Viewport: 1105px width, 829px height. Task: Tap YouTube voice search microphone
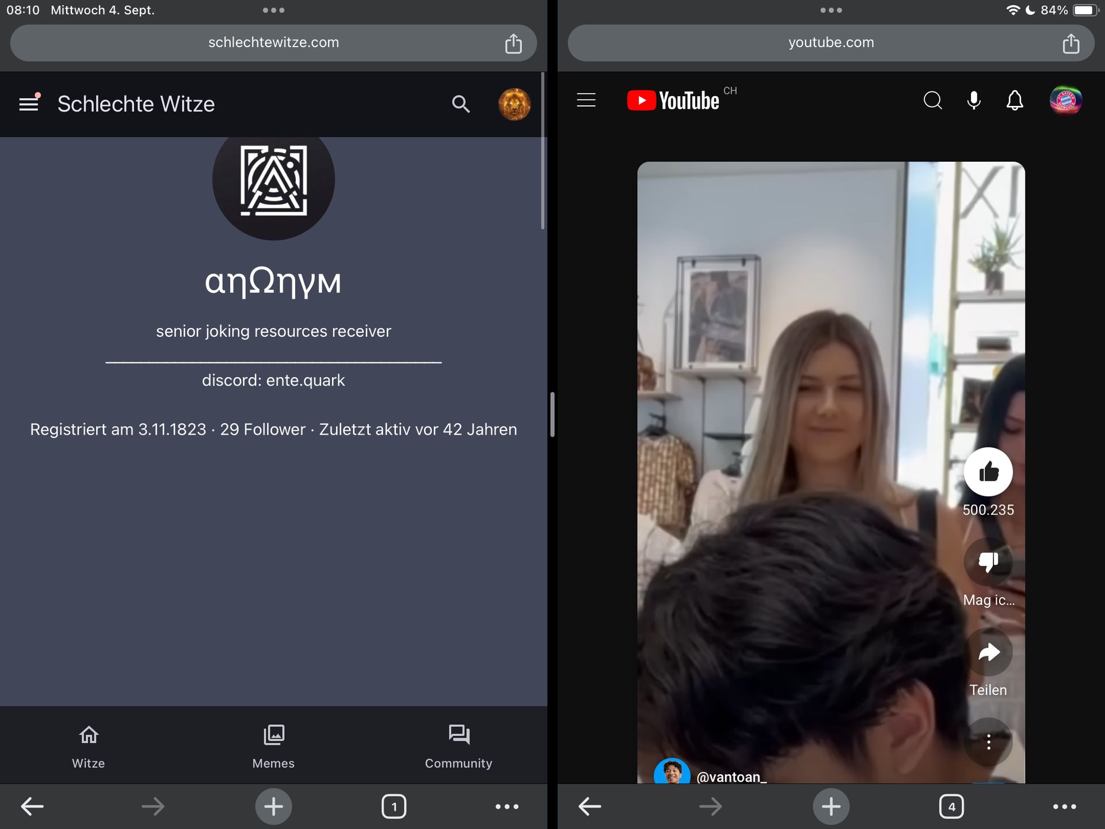[x=974, y=101]
